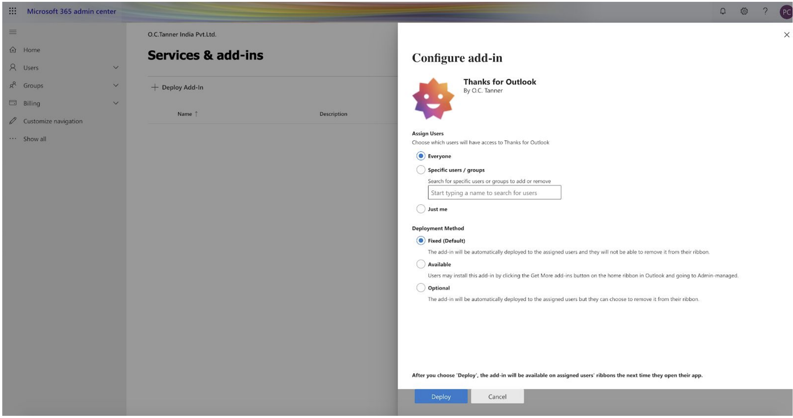Viewport: 793px width, 418px height.
Task: Collapse navigation with hamburger icon
Action: (13, 32)
